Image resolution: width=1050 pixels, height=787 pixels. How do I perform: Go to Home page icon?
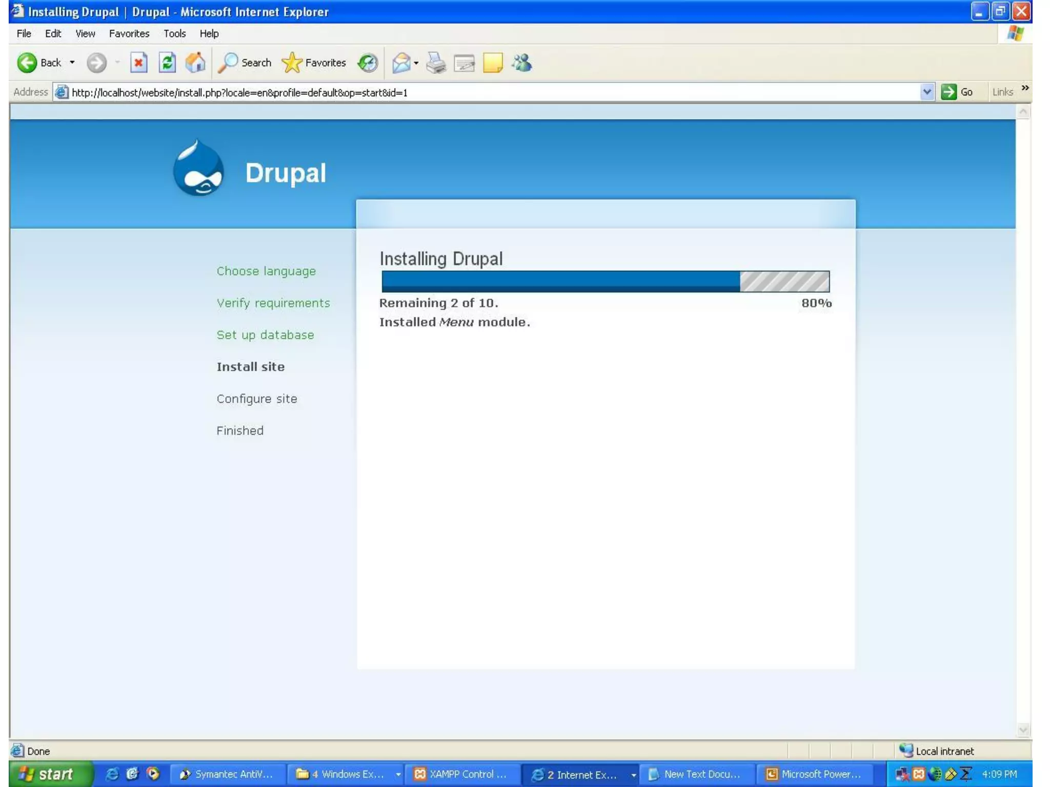[x=195, y=63]
